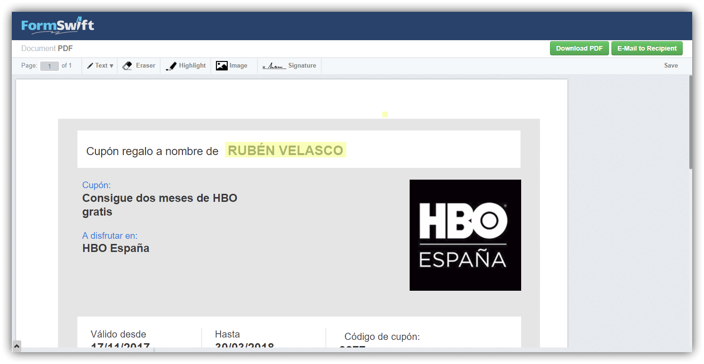Click the E-Mail to Recipient button
The width and height of the screenshot is (704, 364).
coord(647,48)
